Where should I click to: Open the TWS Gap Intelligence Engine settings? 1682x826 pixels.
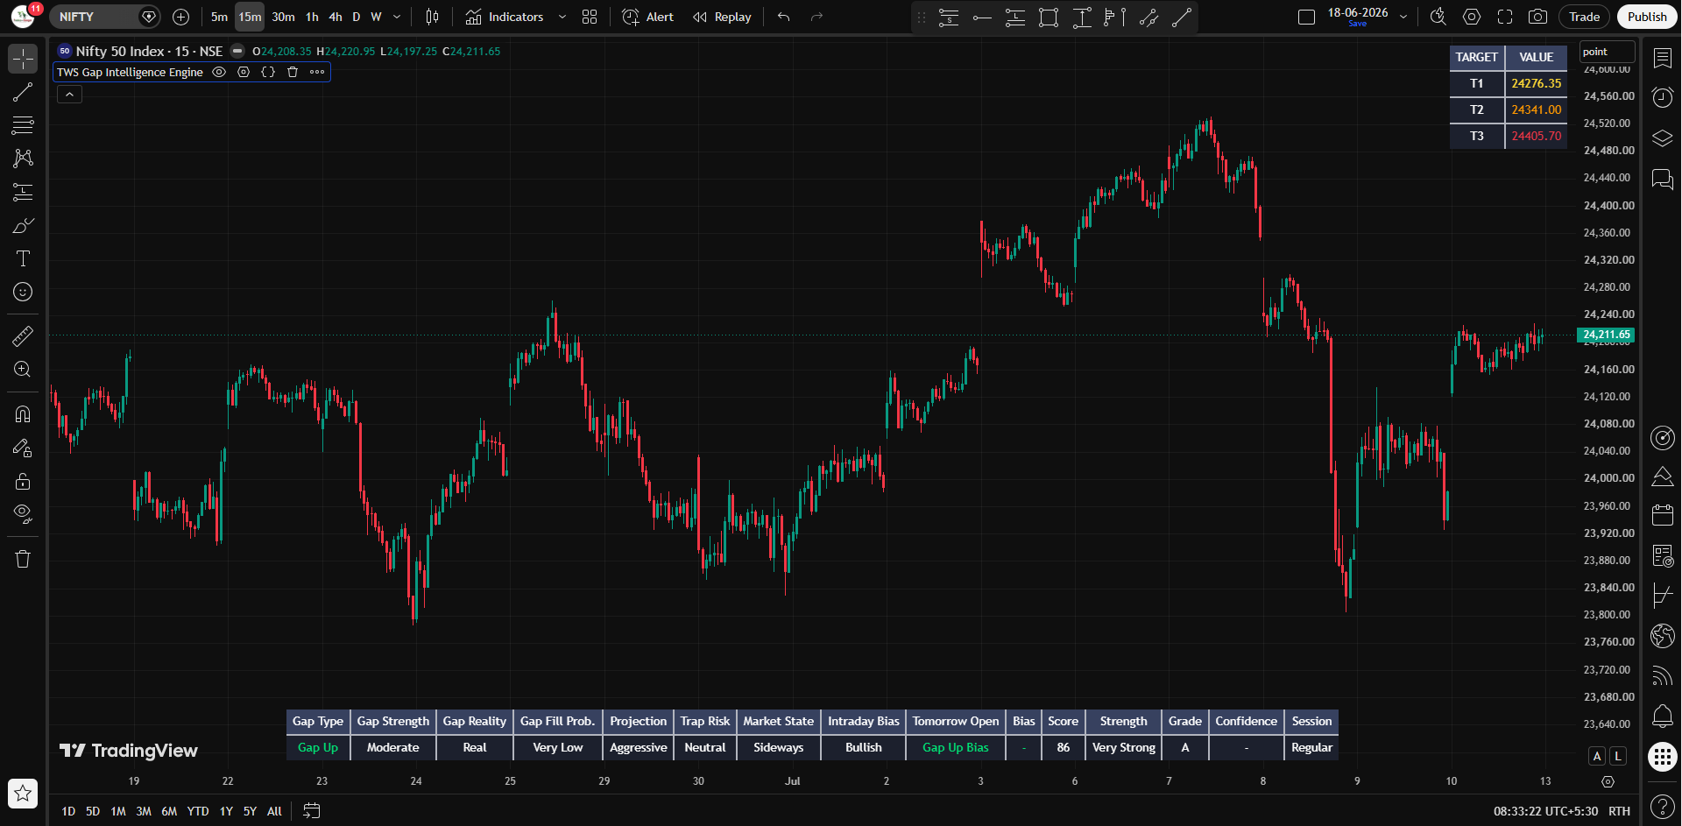244,72
